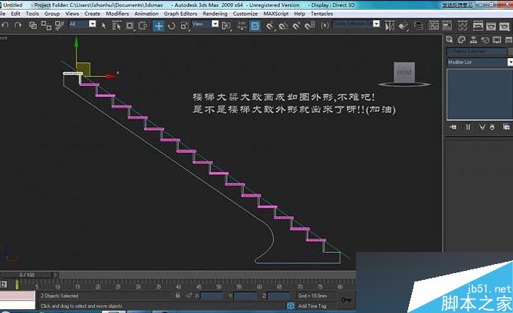Click the object name field
Viewport: 513px width, 313px height.
[477, 51]
